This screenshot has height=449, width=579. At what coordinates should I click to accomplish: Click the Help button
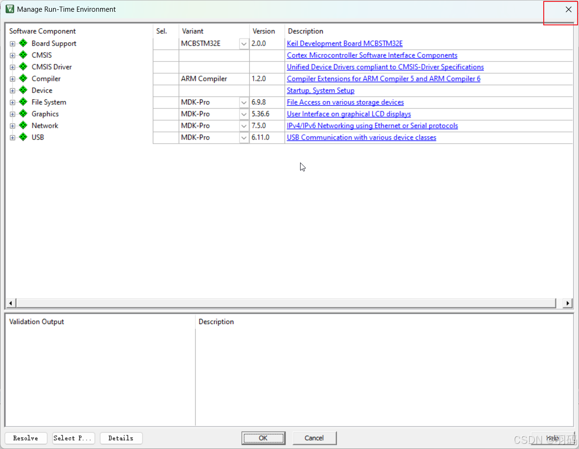pos(553,438)
